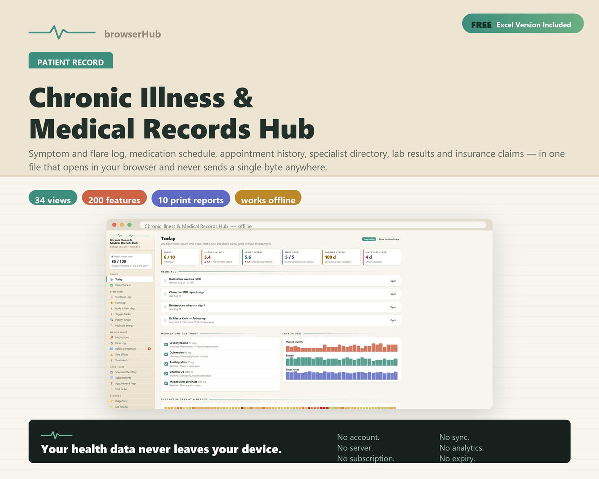Click the Symptom Log icon
Screen dimensions: 599x479
pyautogui.click(x=111, y=297)
